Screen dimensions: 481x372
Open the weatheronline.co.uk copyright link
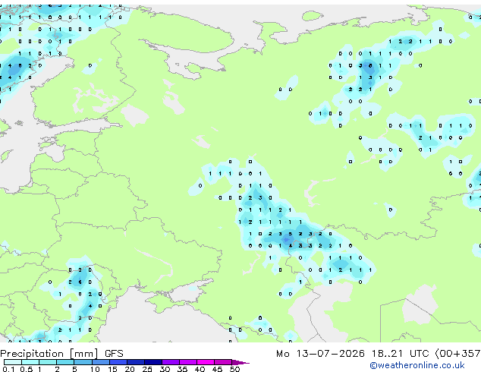tap(417, 365)
